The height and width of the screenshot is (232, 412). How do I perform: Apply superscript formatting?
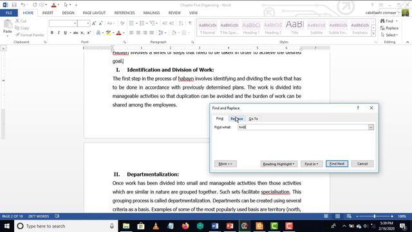(89, 33)
